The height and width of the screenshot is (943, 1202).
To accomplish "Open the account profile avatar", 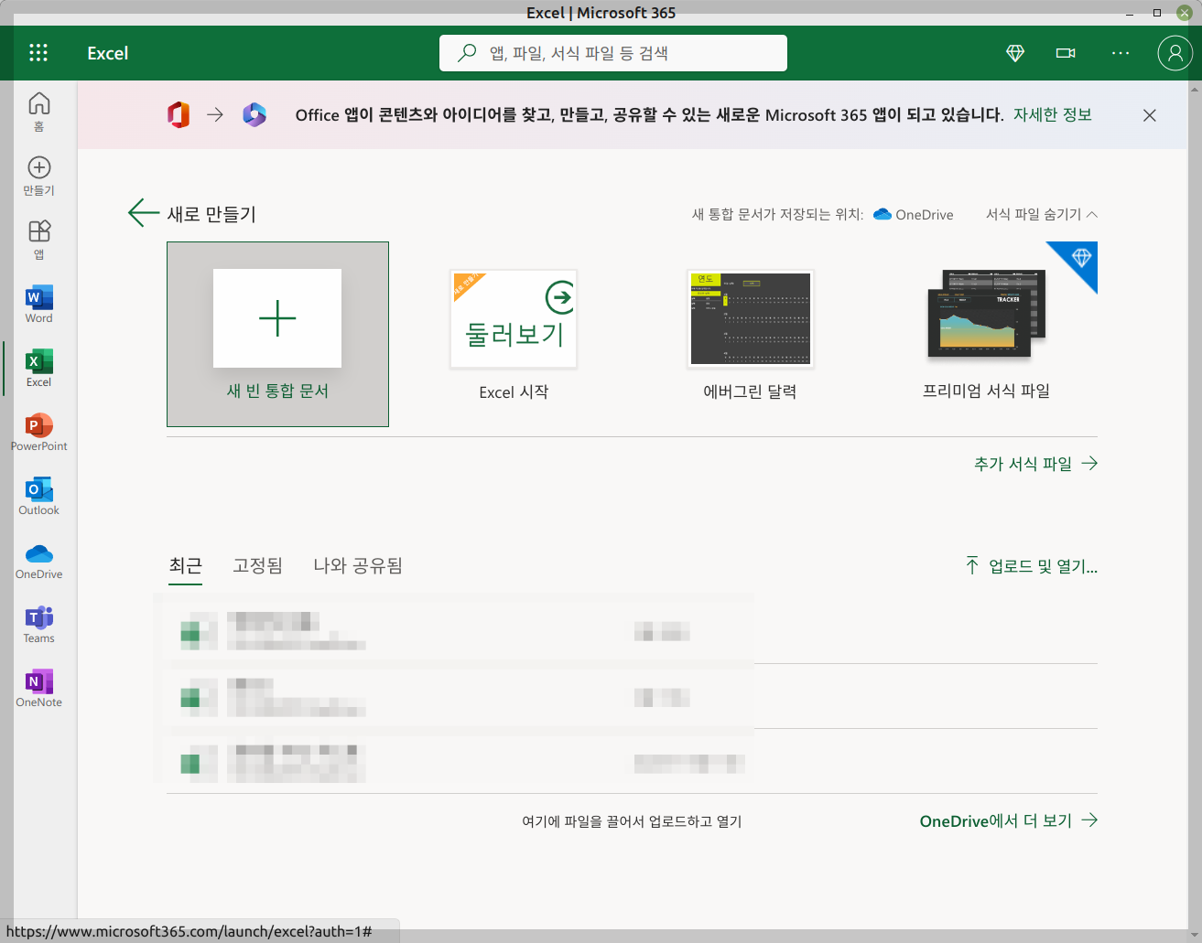I will pyautogui.click(x=1175, y=53).
